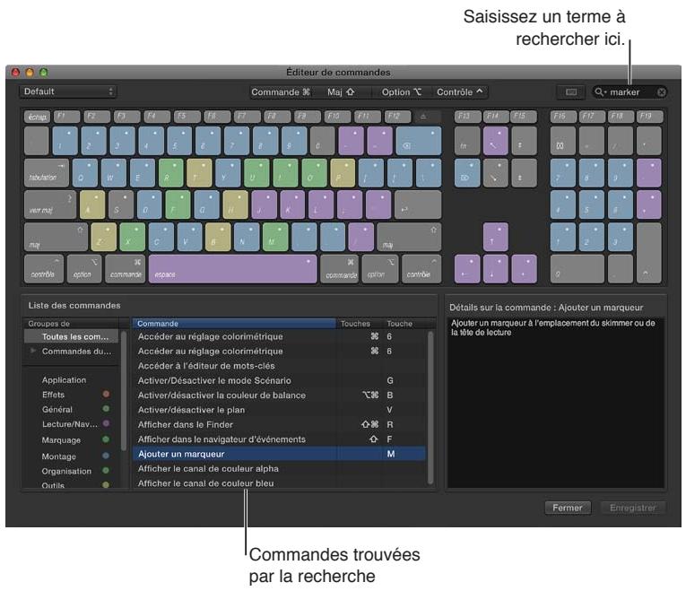
Task: Select Afficher dans le navigateur d'événements
Action: (279, 439)
